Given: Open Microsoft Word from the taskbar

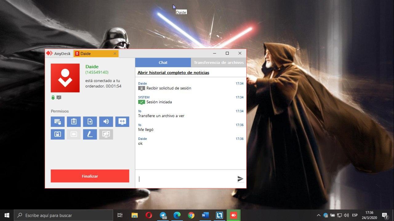Looking at the screenshot, I should tap(205, 215).
